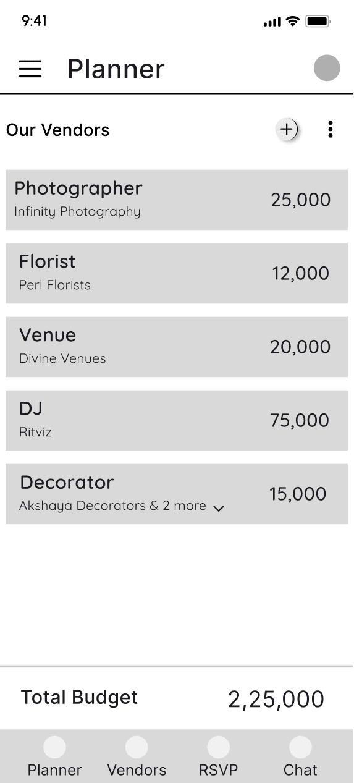
Task: Tap the RSVP icon in bottom bar
Action: tap(218, 747)
